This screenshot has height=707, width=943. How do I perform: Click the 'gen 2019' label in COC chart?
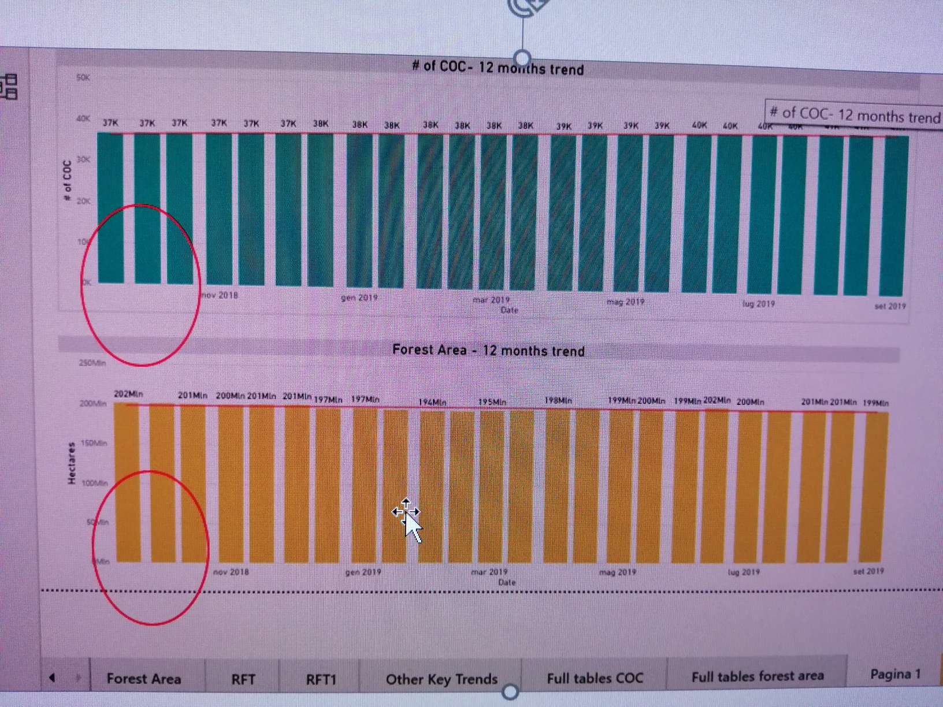(359, 297)
